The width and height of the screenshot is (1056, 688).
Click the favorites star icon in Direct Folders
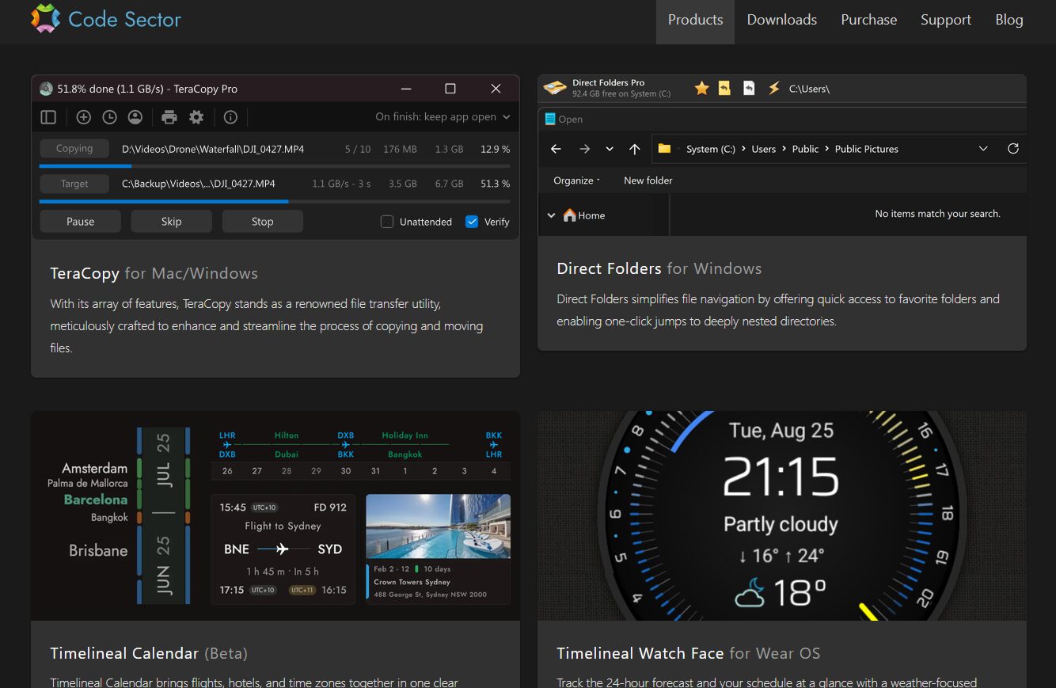(x=701, y=89)
